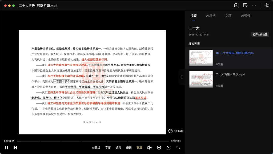Open the 倍速 playback speed selector
Screen dimensions: 273x154
pos(129,147)
